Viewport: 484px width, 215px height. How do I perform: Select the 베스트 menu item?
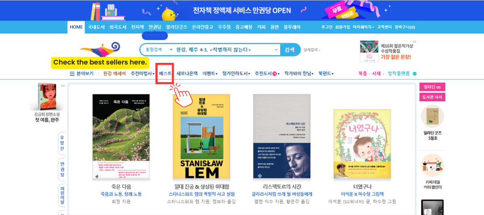(165, 74)
